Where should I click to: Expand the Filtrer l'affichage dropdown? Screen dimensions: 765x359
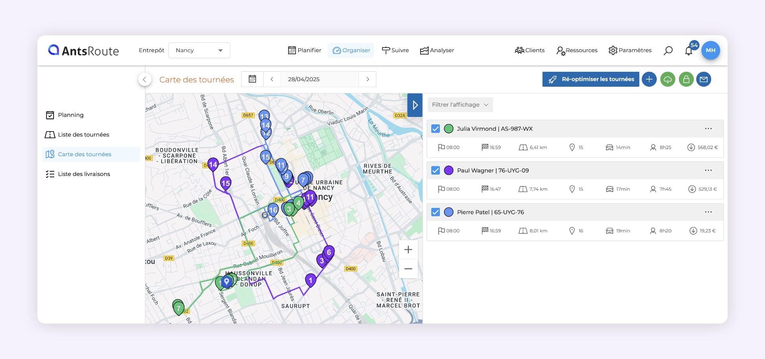[460, 105]
